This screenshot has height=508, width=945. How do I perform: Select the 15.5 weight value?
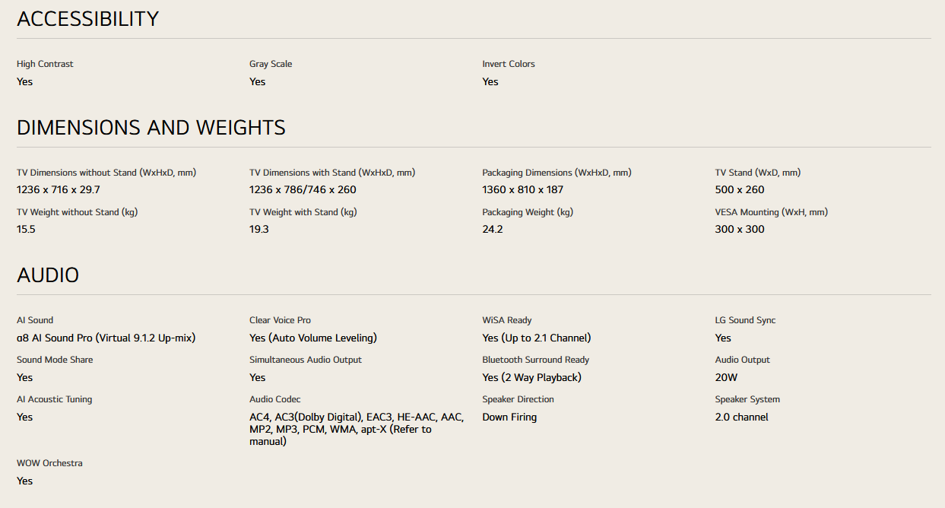pyautogui.click(x=26, y=229)
